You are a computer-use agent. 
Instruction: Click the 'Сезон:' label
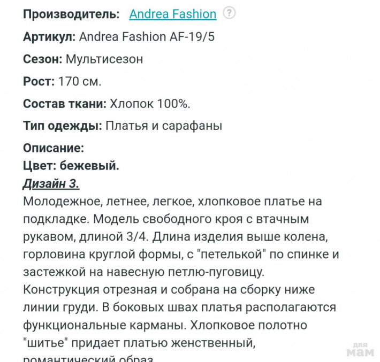pos(42,59)
